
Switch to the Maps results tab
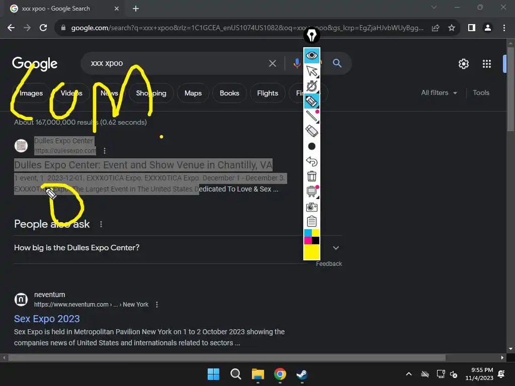pos(193,93)
